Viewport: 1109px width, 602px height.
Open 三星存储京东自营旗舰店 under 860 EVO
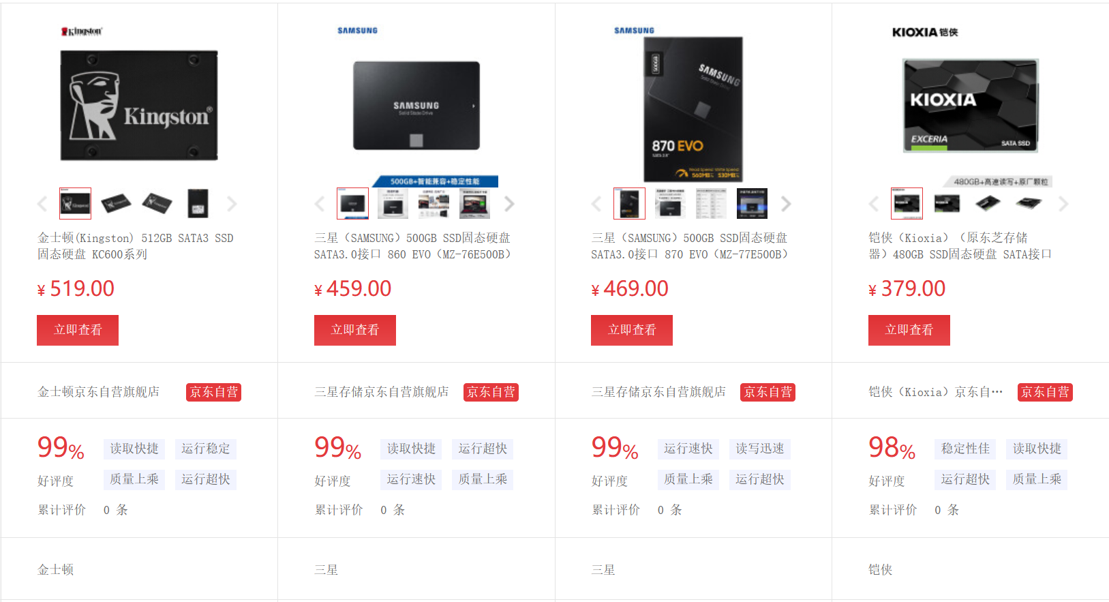(382, 392)
